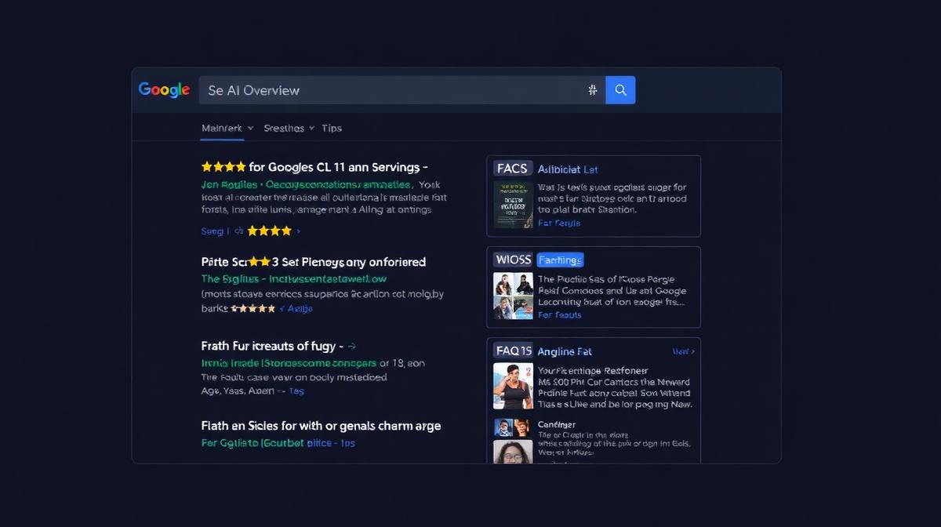Image resolution: width=941 pixels, height=527 pixels.
Task: Click the 'Canfinger' entry title
Action: (x=557, y=424)
